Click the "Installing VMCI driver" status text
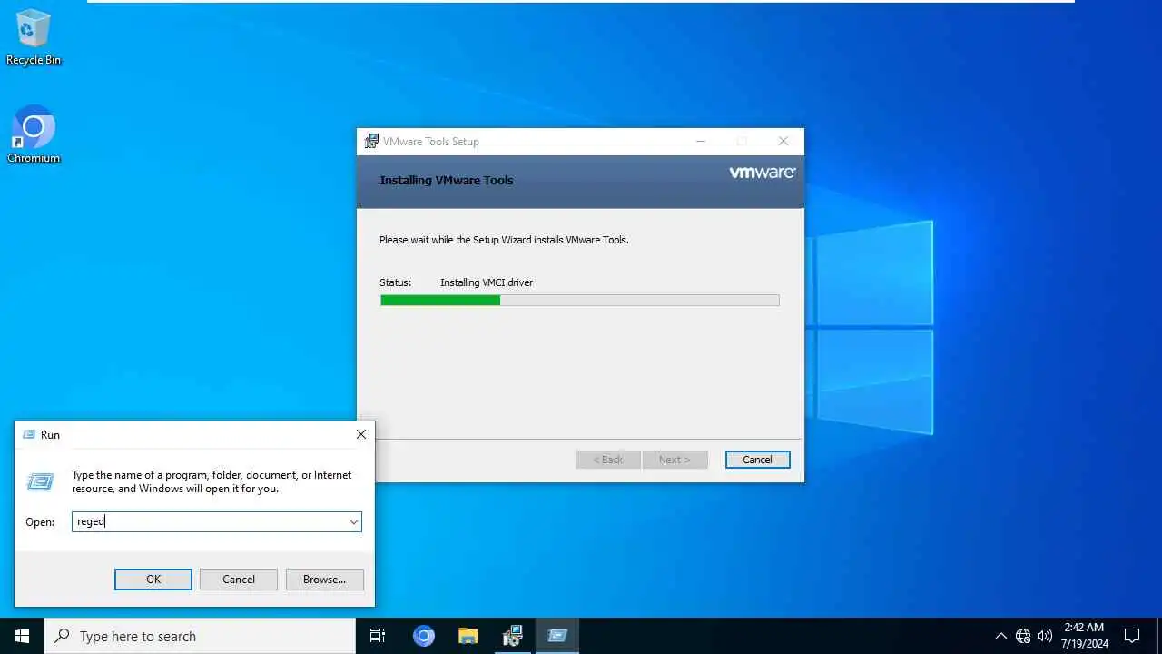This screenshot has height=654, width=1162. (487, 282)
